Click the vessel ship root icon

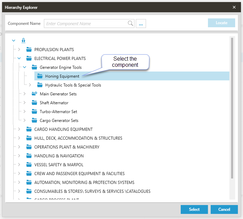point(23,41)
